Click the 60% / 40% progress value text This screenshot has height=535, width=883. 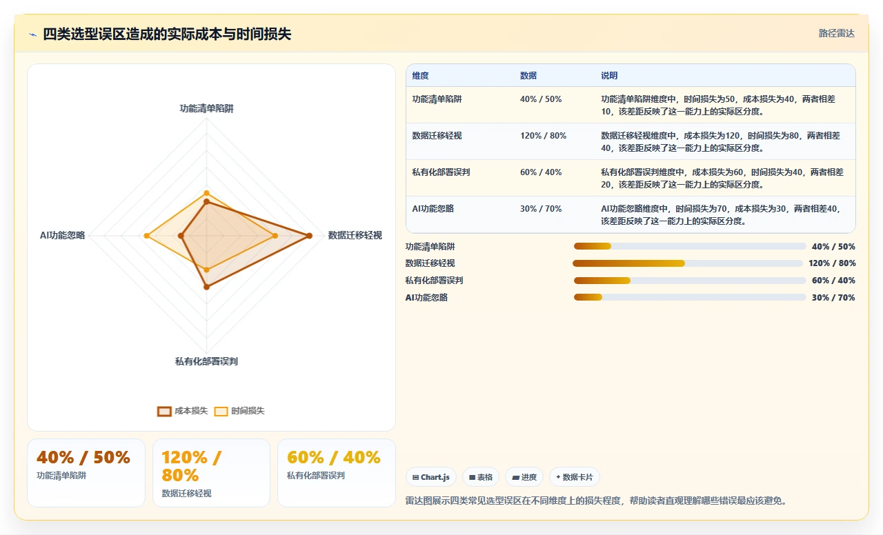pyautogui.click(x=833, y=281)
